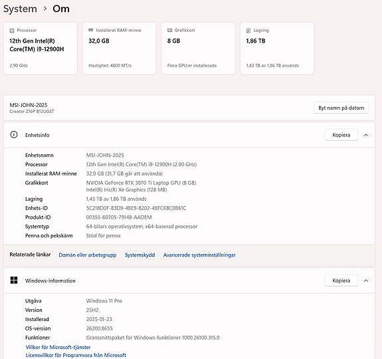Copy Windows information with Kopiera button
This screenshot has width=382, height=359.
click(341, 281)
